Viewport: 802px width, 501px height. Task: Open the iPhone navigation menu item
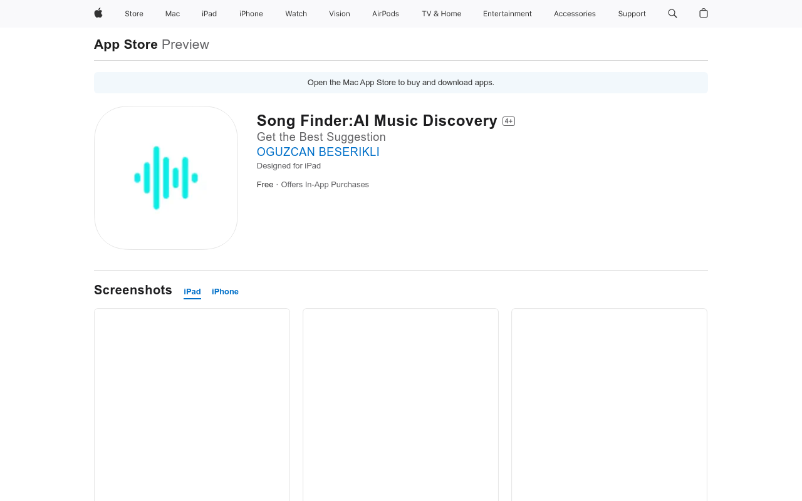coord(251,14)
